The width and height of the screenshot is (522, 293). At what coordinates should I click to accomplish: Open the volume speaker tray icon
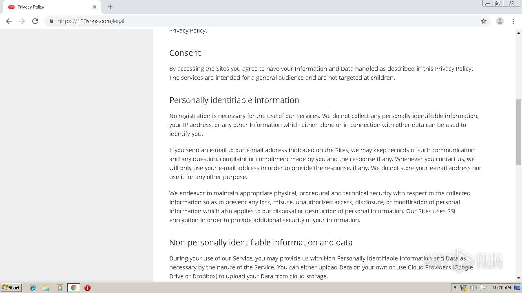[473, 288]
